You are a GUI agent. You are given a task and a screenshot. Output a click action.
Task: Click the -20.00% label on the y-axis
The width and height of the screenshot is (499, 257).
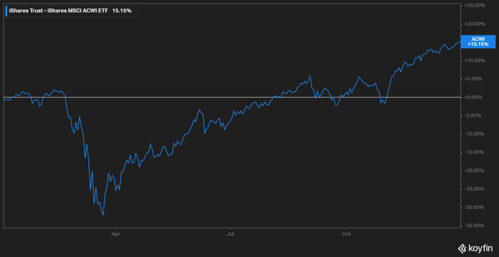coord(475,171)
